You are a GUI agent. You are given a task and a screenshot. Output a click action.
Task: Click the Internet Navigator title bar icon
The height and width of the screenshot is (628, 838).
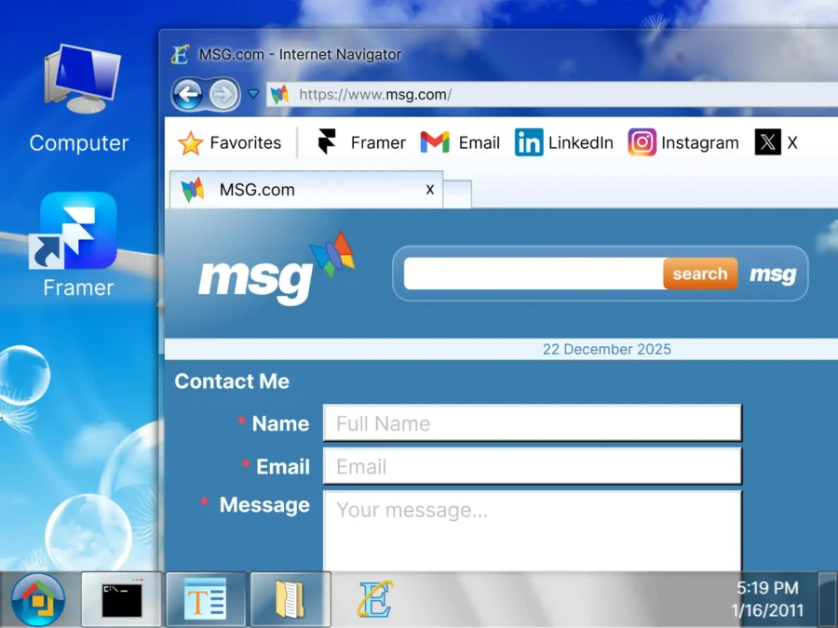pos(180,55)
